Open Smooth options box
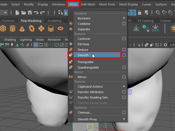This screenshot has width=175, height=131. click(x=124, y=55)
